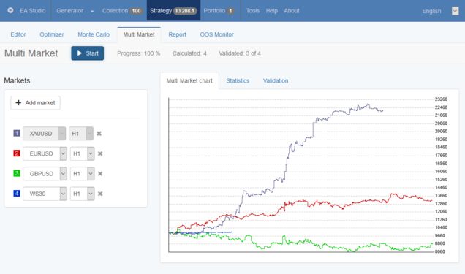Viewport: 465px width, 274px height.
Task: Remove the XAUUSD market row
Action: 99,134
